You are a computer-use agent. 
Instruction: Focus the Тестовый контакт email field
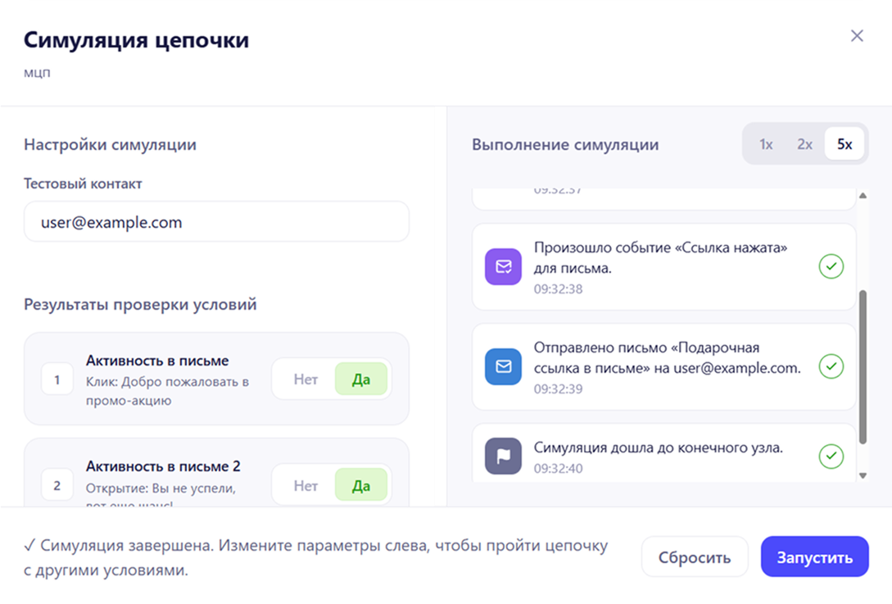pos(216,222)
